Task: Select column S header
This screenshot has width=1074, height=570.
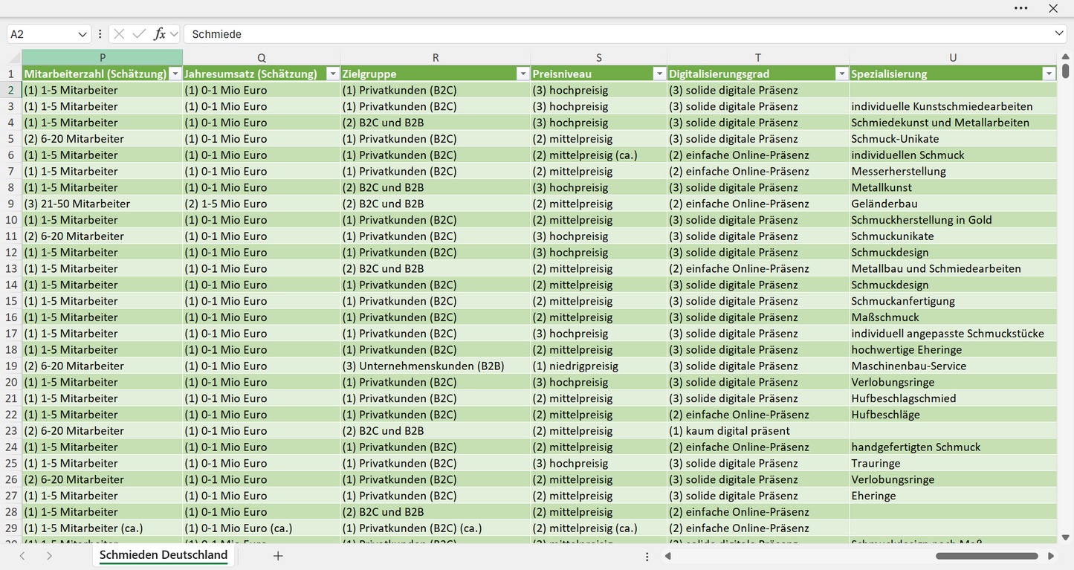Action: point(598,57)
